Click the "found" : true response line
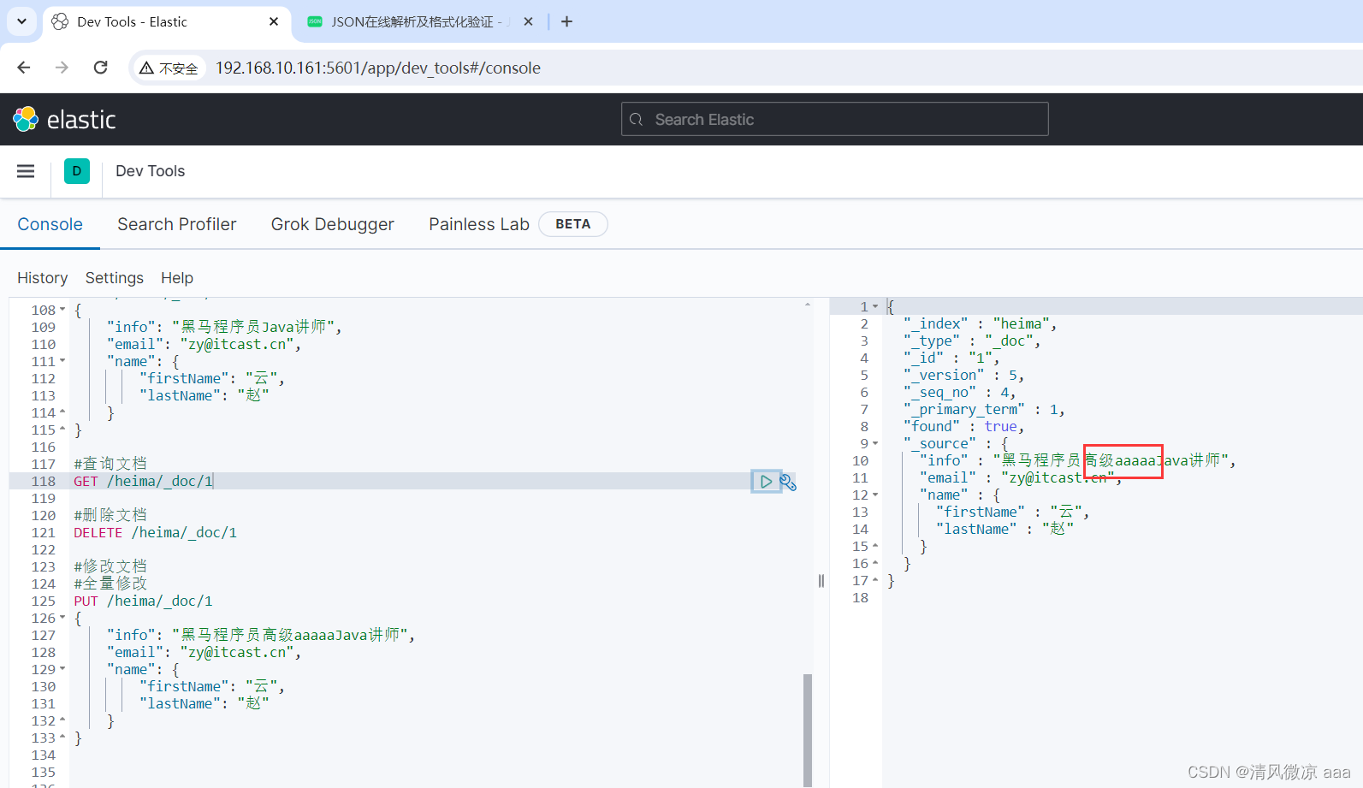The width and height of the screenshot is (1363, 788). [963, 426]
